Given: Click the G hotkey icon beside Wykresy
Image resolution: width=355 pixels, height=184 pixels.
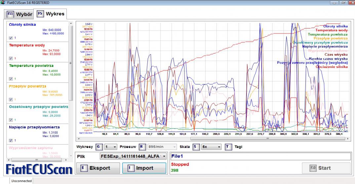Looking at the screenshot, I should (98, 146).
